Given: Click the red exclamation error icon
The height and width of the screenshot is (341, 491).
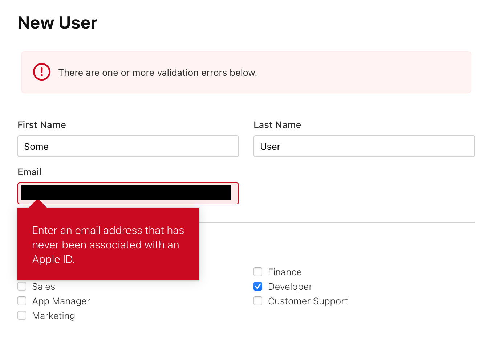Looking at the screenshot, I should (42, 72).
